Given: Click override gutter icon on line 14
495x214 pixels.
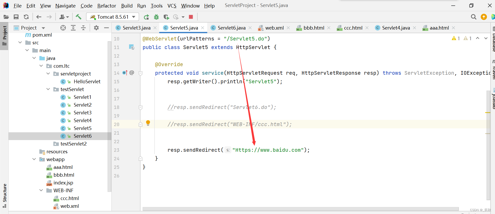Looking at the screenshot, I should pyautogui.click(x=125, y=73).
